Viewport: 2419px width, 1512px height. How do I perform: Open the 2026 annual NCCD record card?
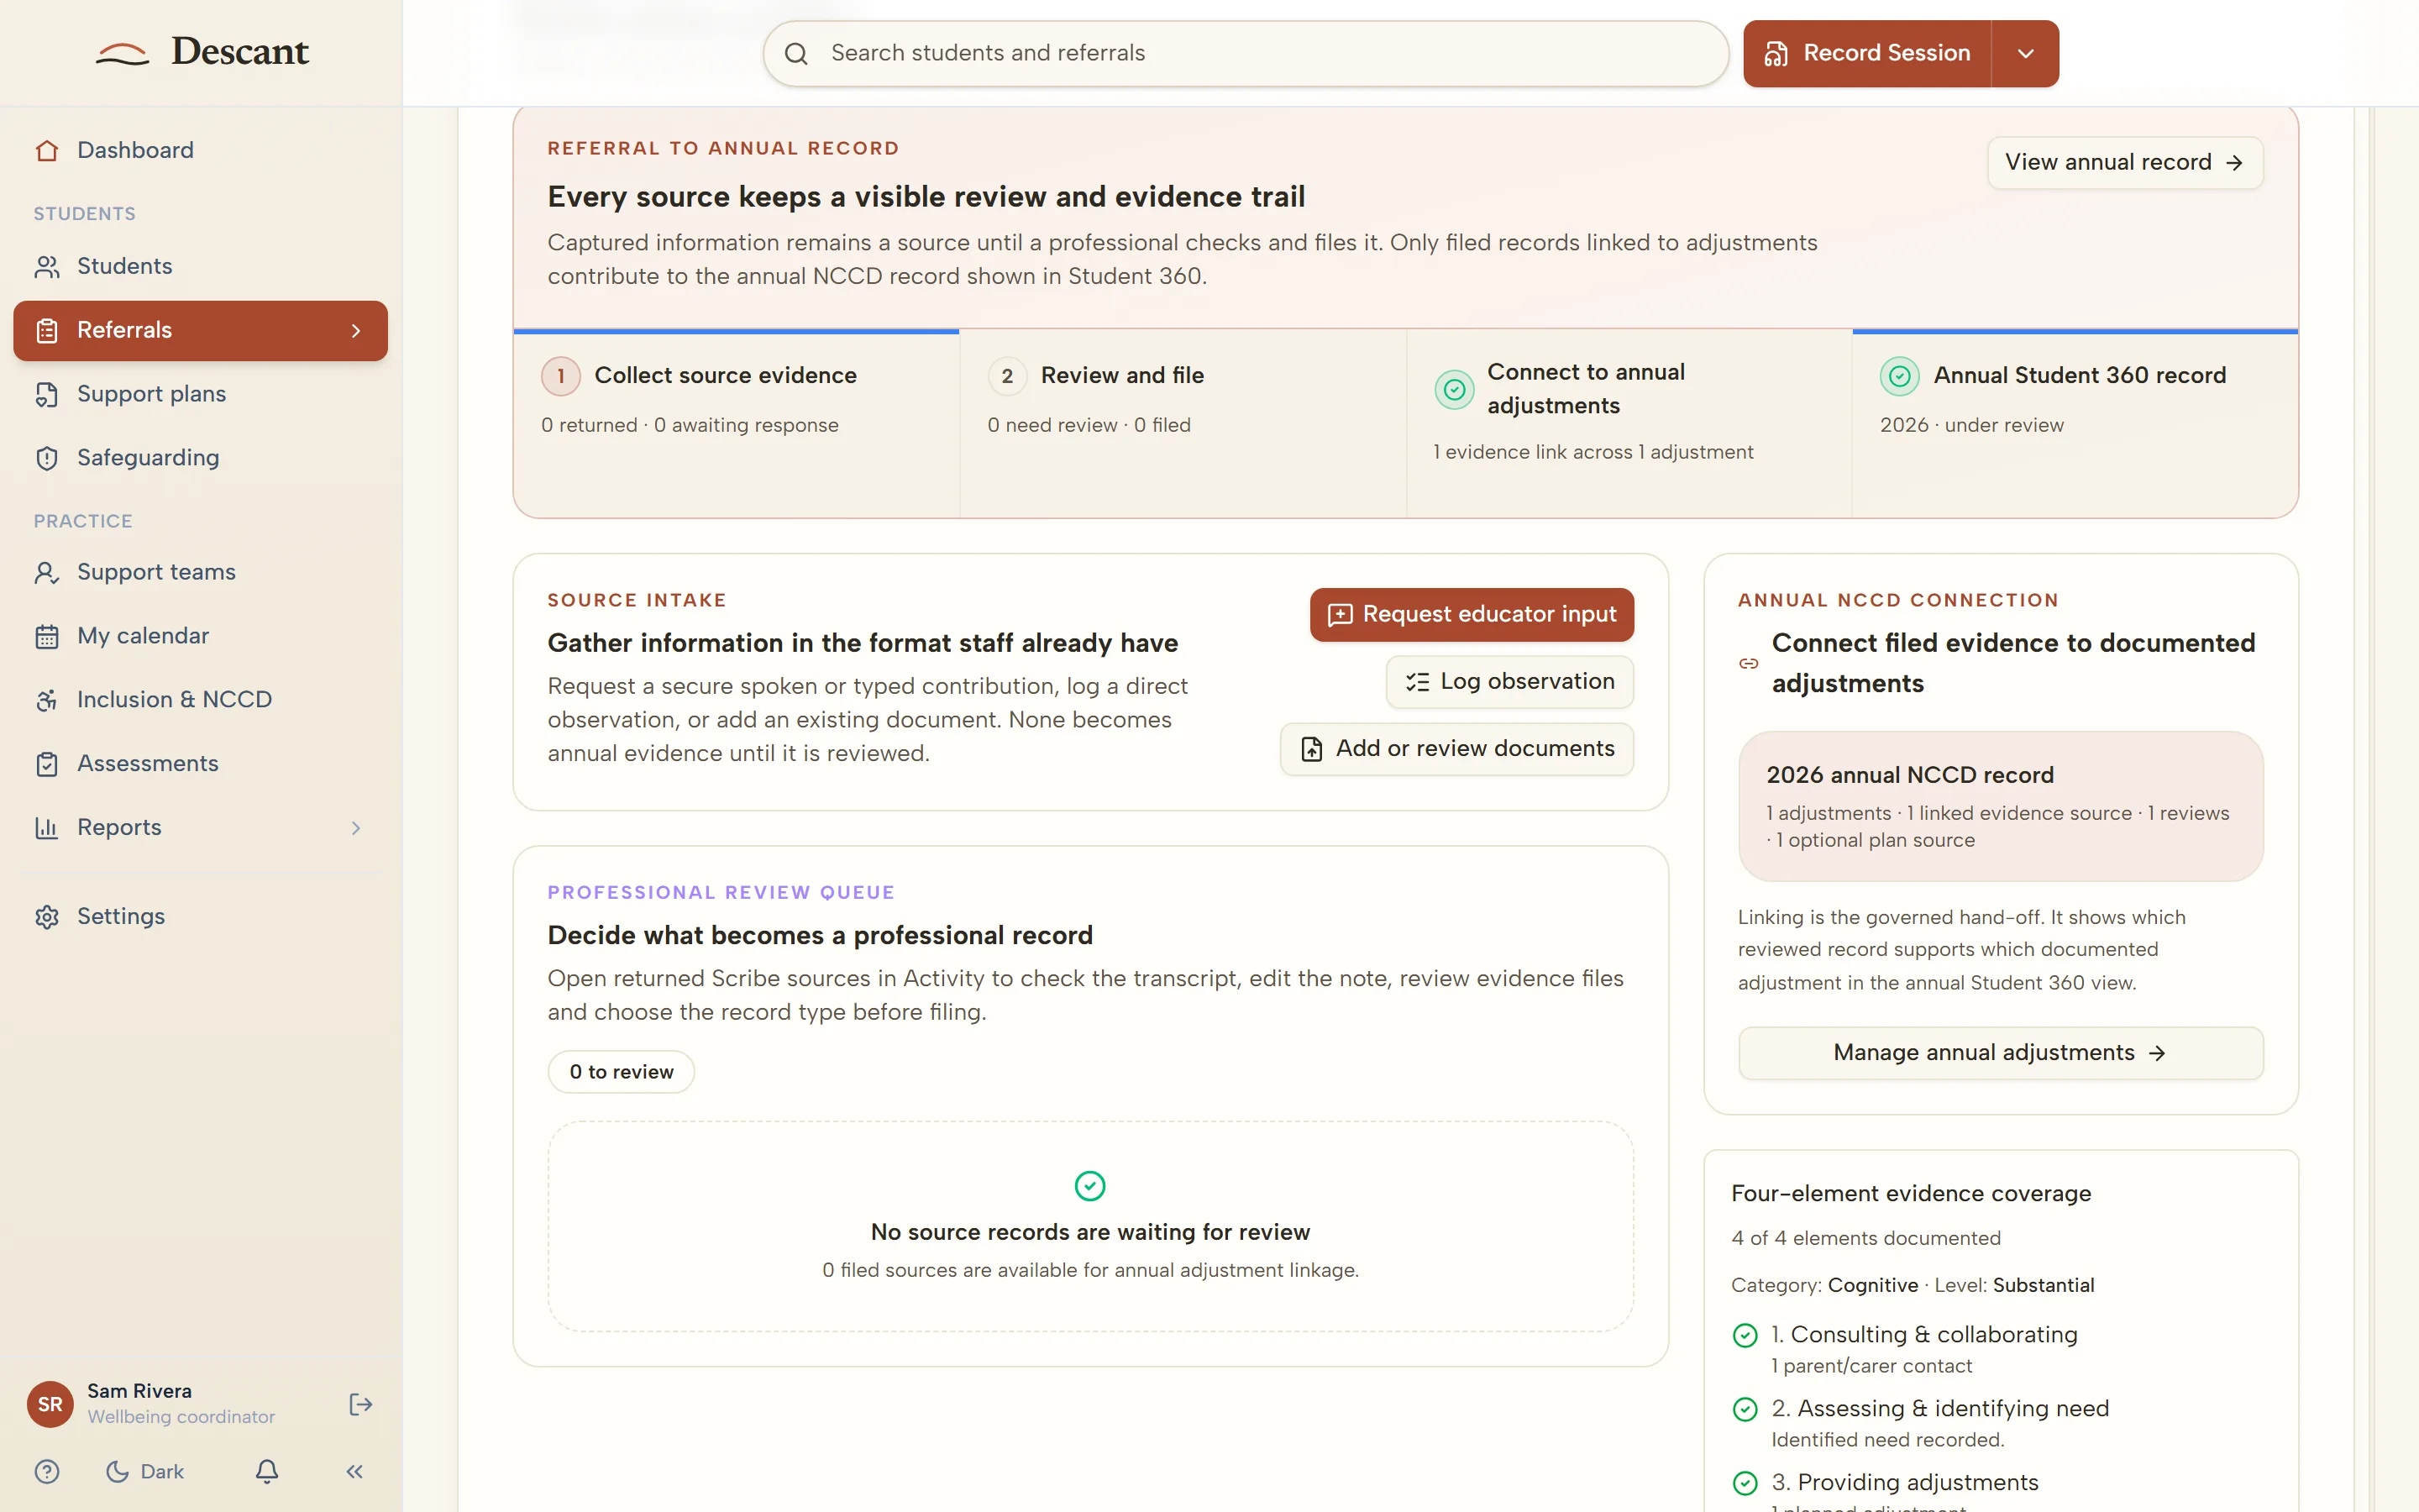click(2000, 806)
